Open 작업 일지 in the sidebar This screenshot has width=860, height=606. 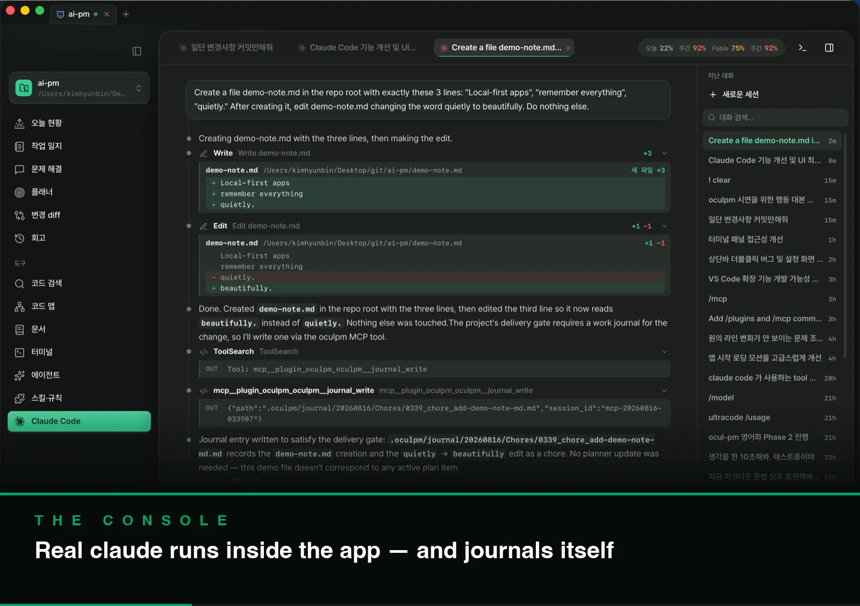click(79, 146)
